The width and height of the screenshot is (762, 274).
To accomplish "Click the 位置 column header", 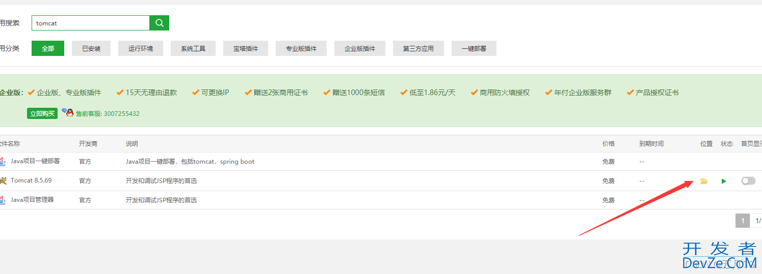I will 706,144.
